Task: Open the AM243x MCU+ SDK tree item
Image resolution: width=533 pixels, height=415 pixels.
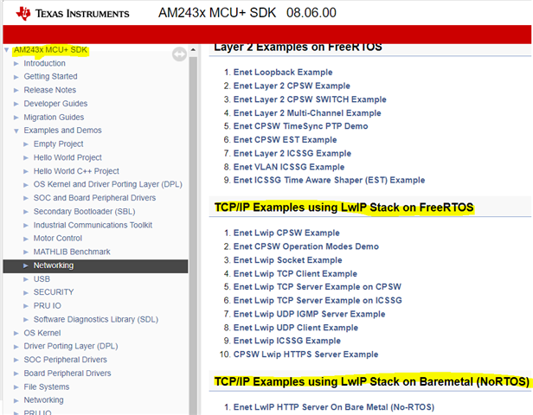Action: coord(51,50)
